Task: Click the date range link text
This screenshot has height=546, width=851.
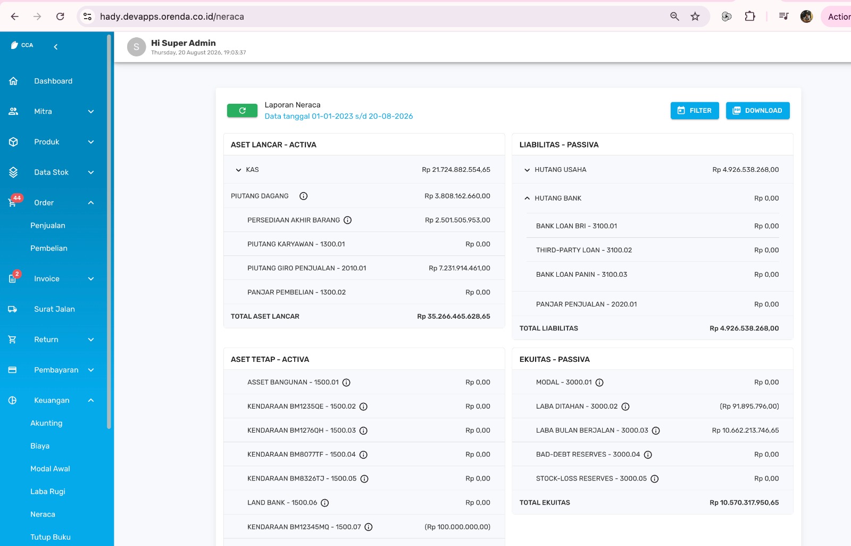Action: [x=339, y=116]
